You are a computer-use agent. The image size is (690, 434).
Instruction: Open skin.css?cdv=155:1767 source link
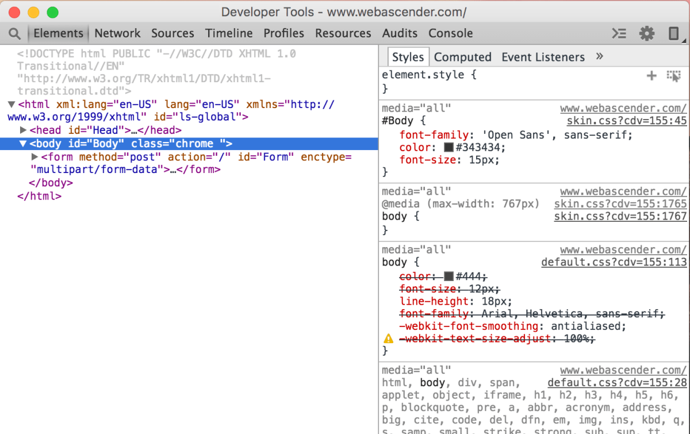coord(620,216)
